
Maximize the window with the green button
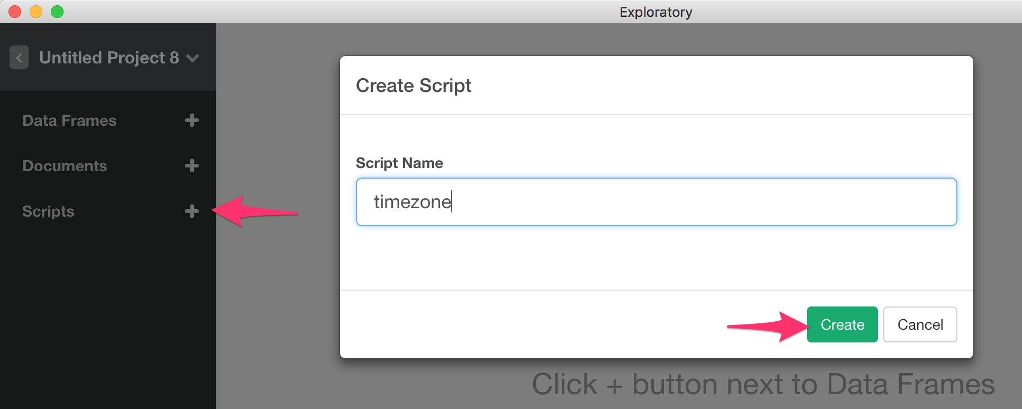tap(57, 12)
